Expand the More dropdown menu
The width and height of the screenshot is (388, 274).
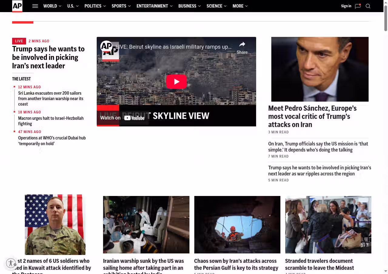(240, 6)
